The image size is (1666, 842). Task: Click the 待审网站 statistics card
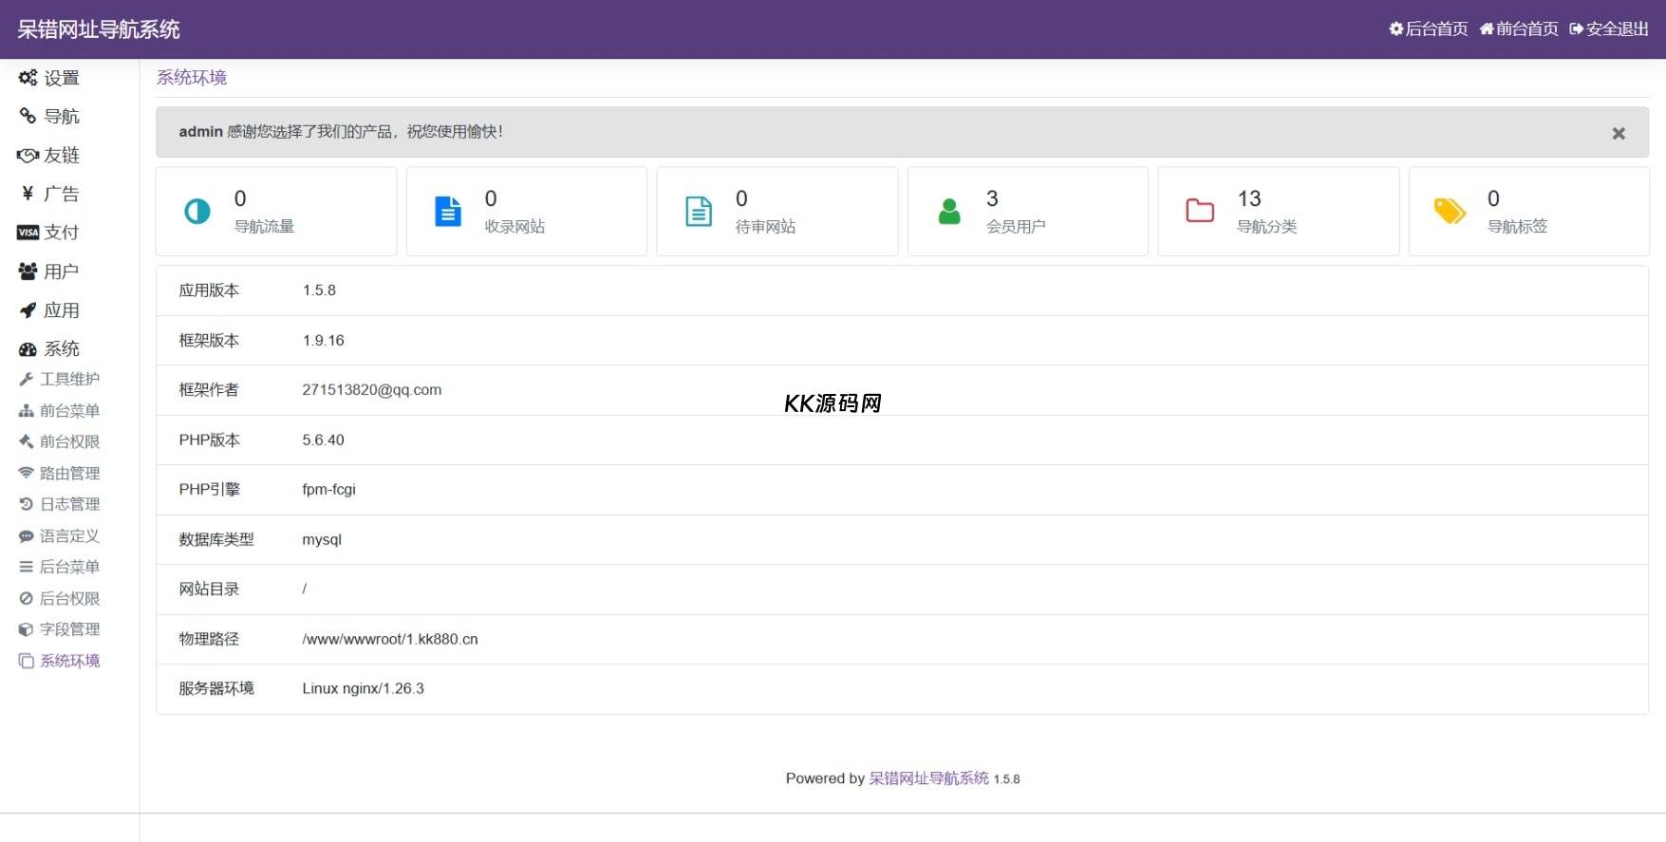[777, 212]
